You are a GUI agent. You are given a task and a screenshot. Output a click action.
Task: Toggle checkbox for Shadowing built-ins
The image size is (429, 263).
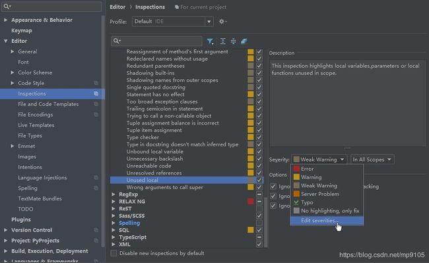259,73
